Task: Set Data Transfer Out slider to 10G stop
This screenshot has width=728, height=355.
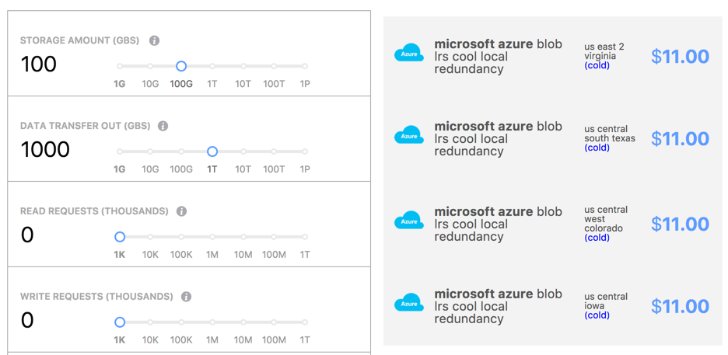Action: pyautogui.click(x=150, y=151)
